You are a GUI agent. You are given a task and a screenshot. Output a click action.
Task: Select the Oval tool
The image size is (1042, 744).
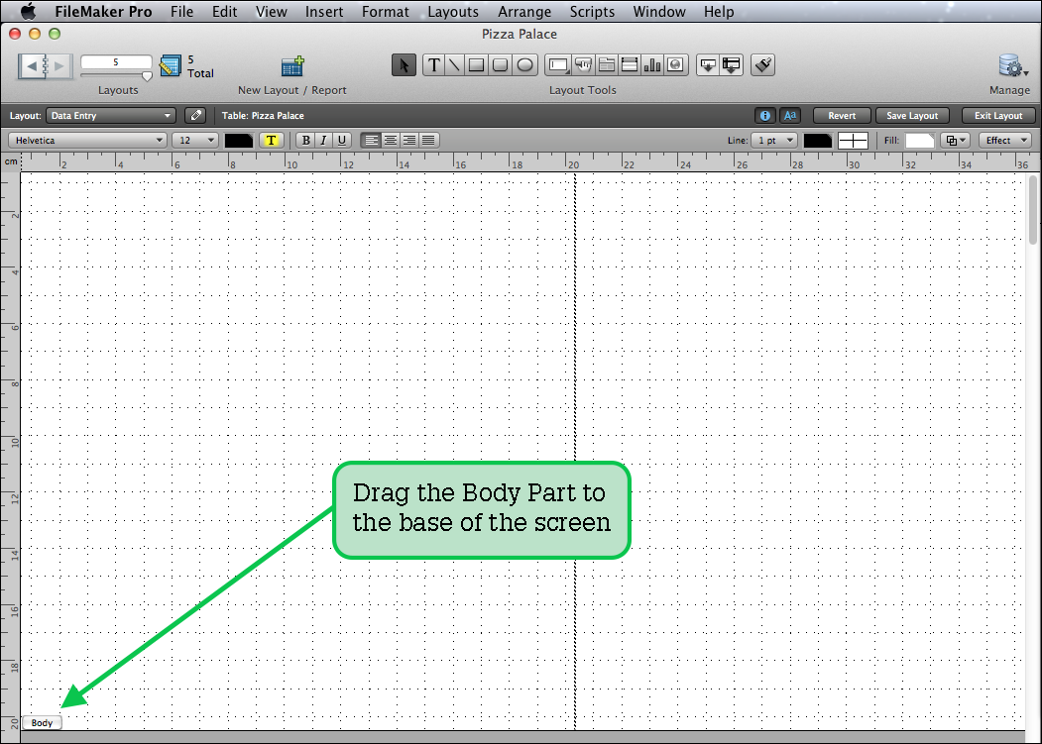[x=525, y=65]
